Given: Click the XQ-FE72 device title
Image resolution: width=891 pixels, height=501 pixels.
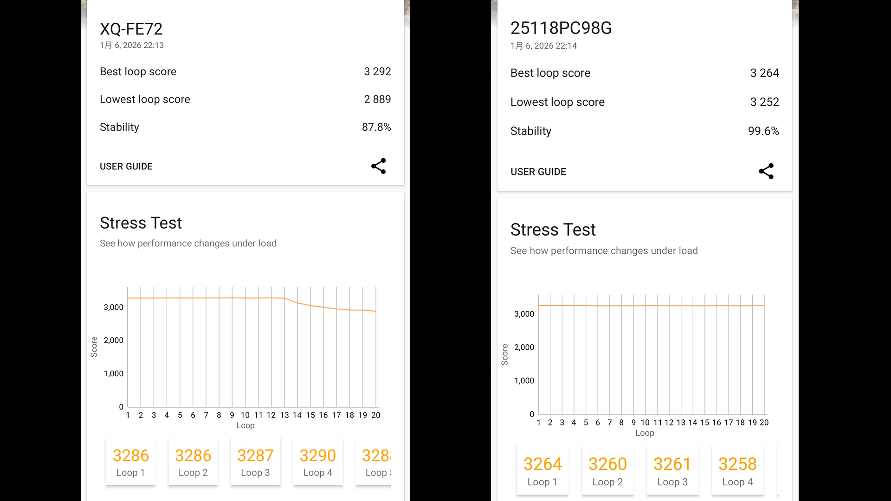Looking at the screenshot, I should (x=131, y=29).
